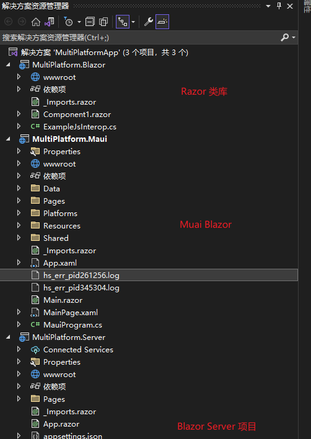The height and width of the screenshot is (439, 311).
Task: Select _Imports.razor in MultiPlatform.Maui
Action: coord(69,251)
